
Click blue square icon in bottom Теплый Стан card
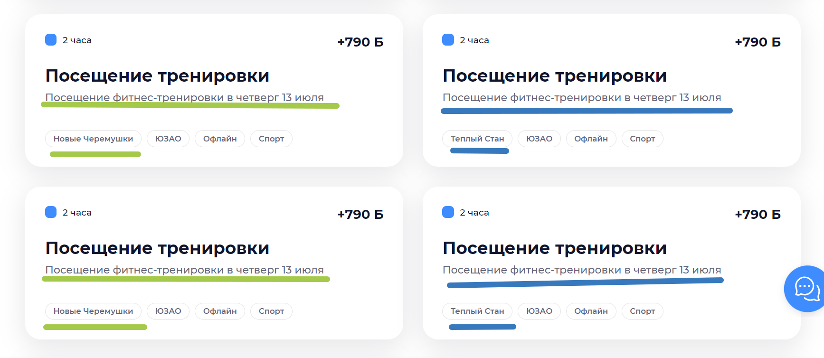click(448, 212)
